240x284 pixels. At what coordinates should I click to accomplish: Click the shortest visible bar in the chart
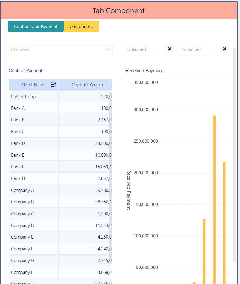coord(195,282)
